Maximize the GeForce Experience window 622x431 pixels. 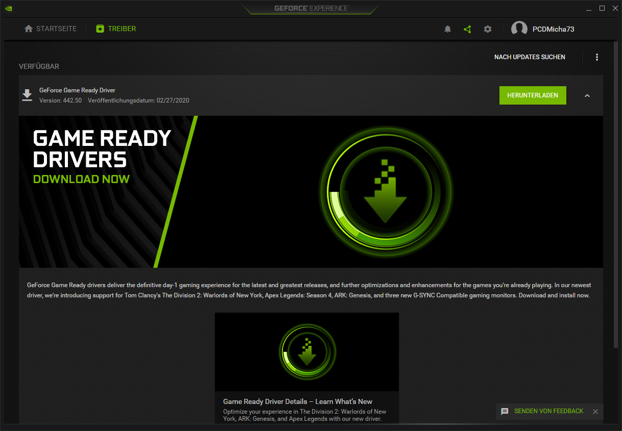(x=602, y=8)
